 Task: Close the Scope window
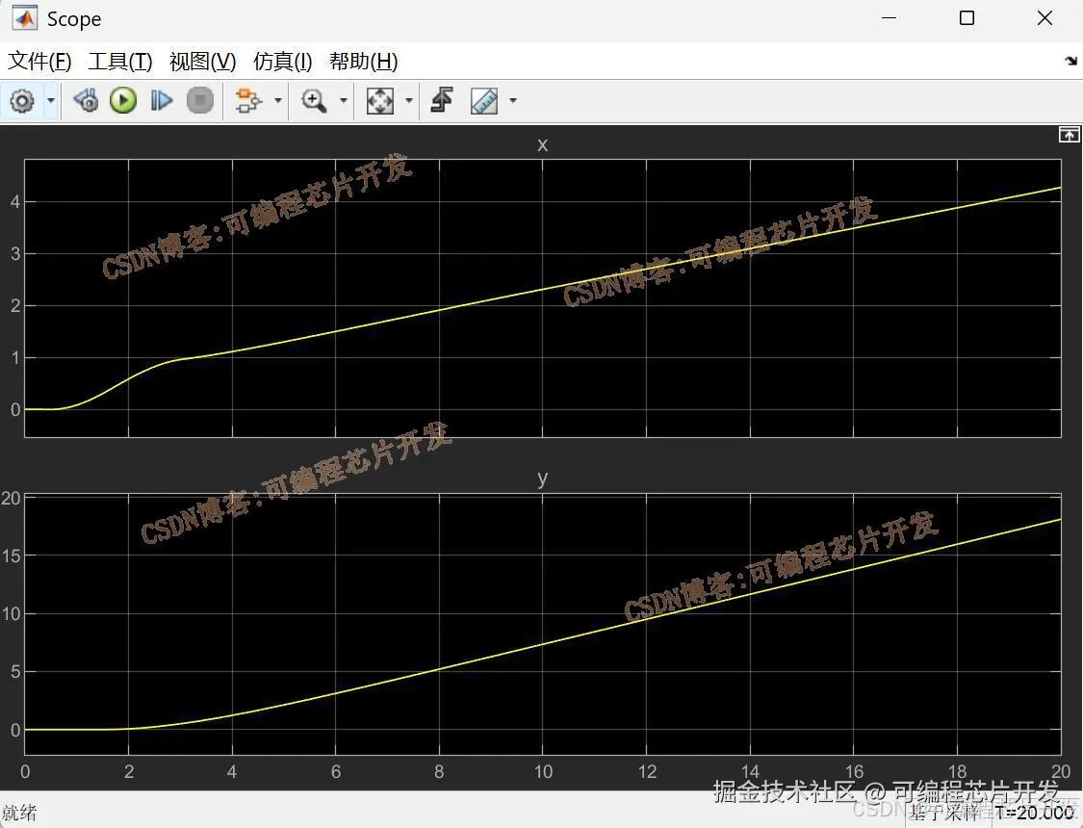click(x=1045, y=18)
